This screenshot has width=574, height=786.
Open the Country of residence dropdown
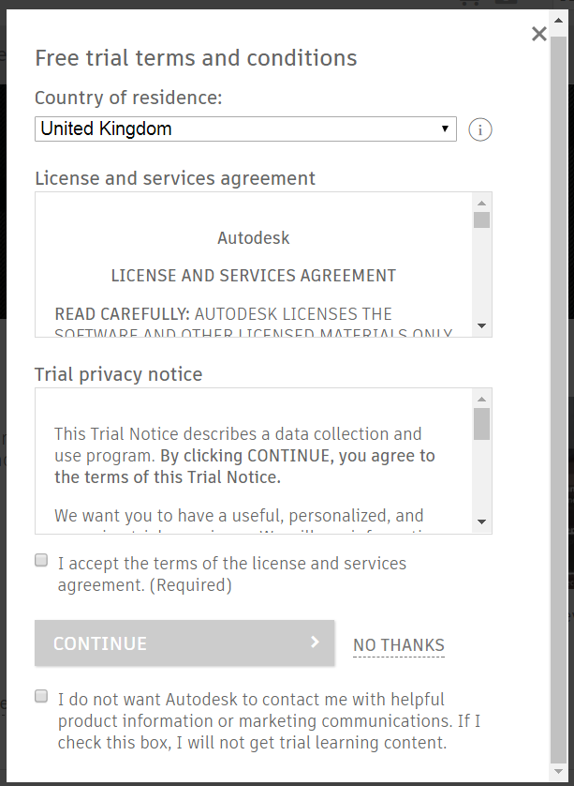click(245, 128)
